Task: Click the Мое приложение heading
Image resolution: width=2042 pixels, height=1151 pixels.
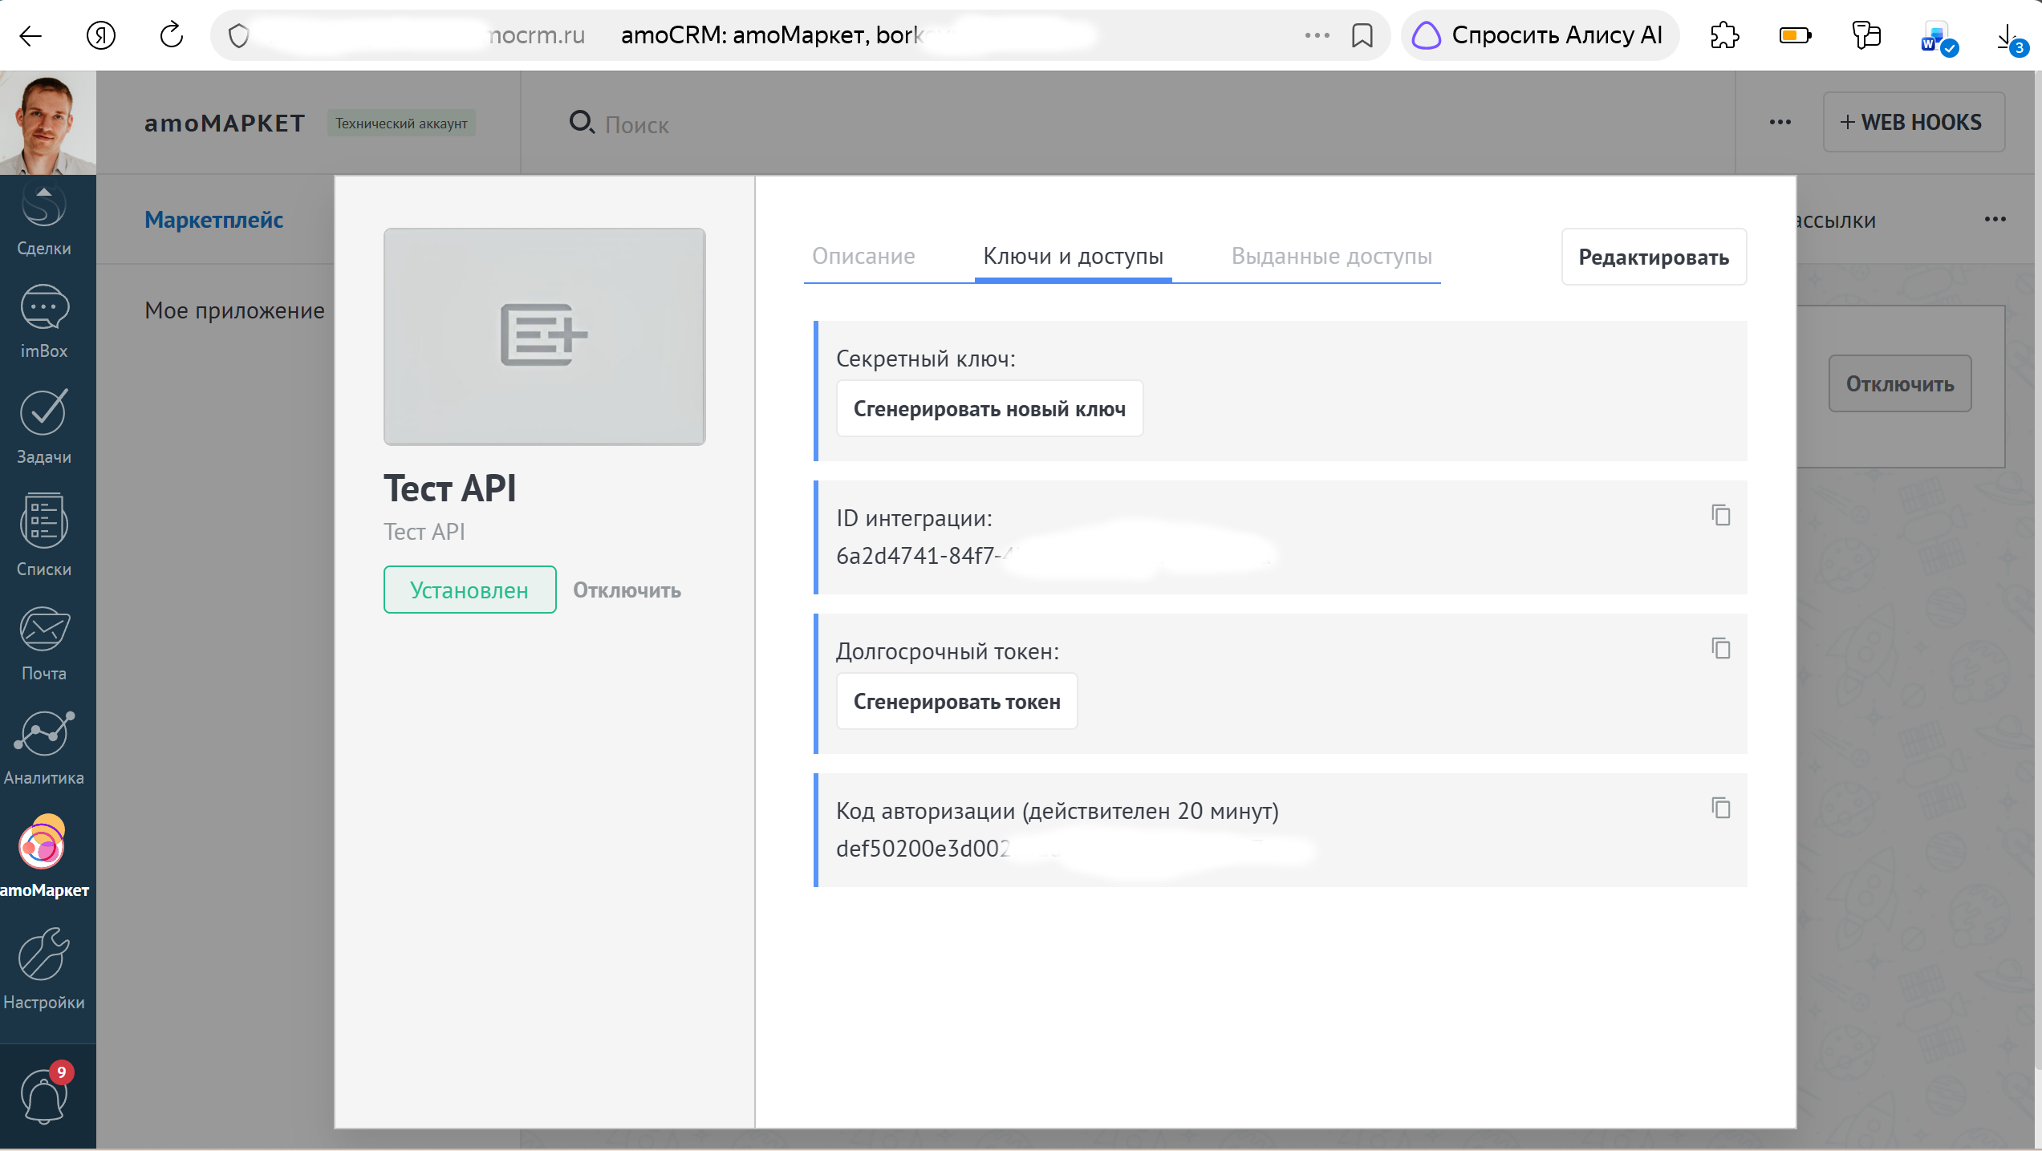Action: pos(234,310)
